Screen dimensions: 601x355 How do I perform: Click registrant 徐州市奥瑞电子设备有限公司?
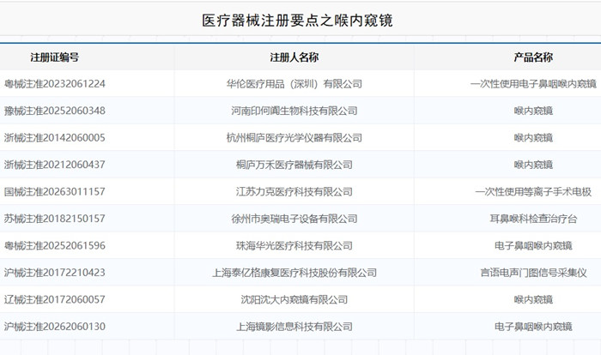pyautogui.click(x=294, y=219)
